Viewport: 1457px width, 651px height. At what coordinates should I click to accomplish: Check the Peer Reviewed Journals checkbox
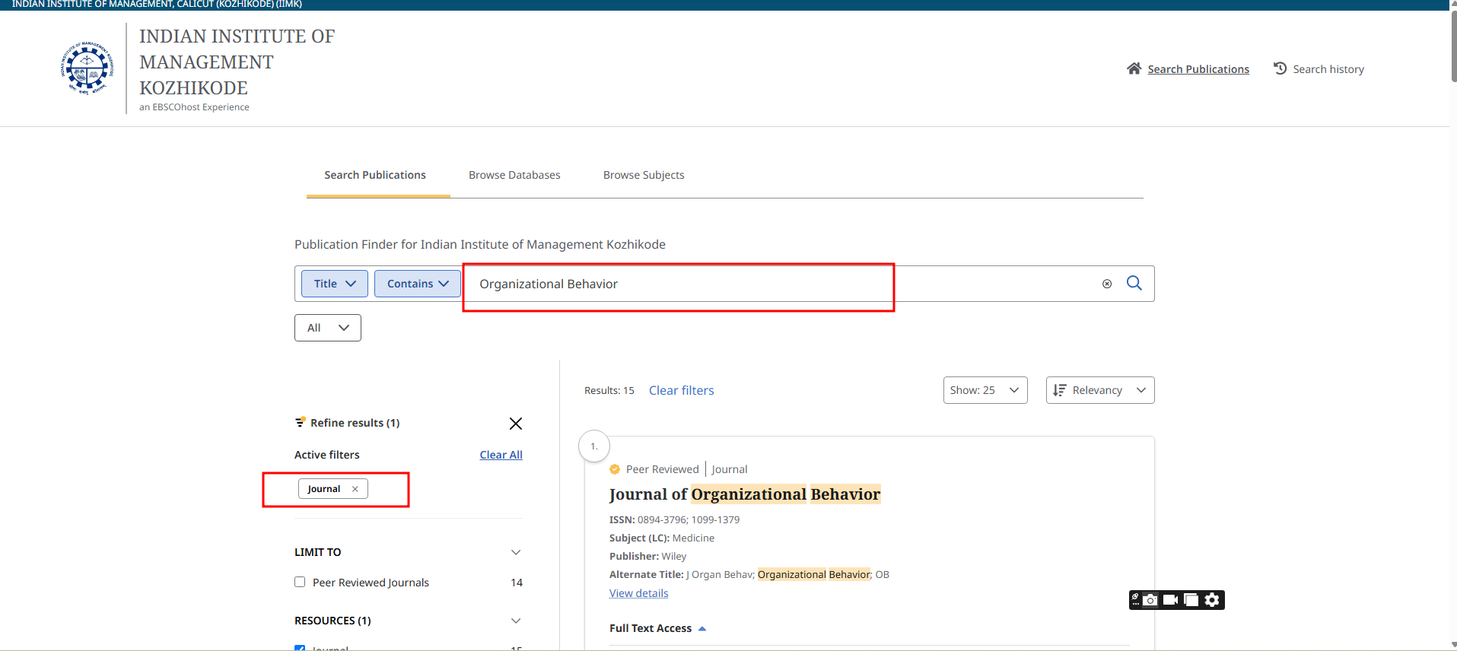point(300,582)
